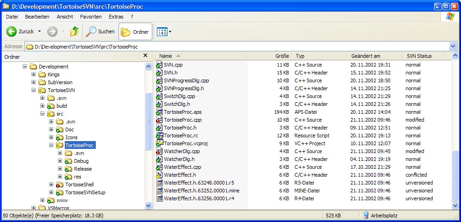Expand the TortoiseShell folder node
The image size is (461, 222).
51,185
